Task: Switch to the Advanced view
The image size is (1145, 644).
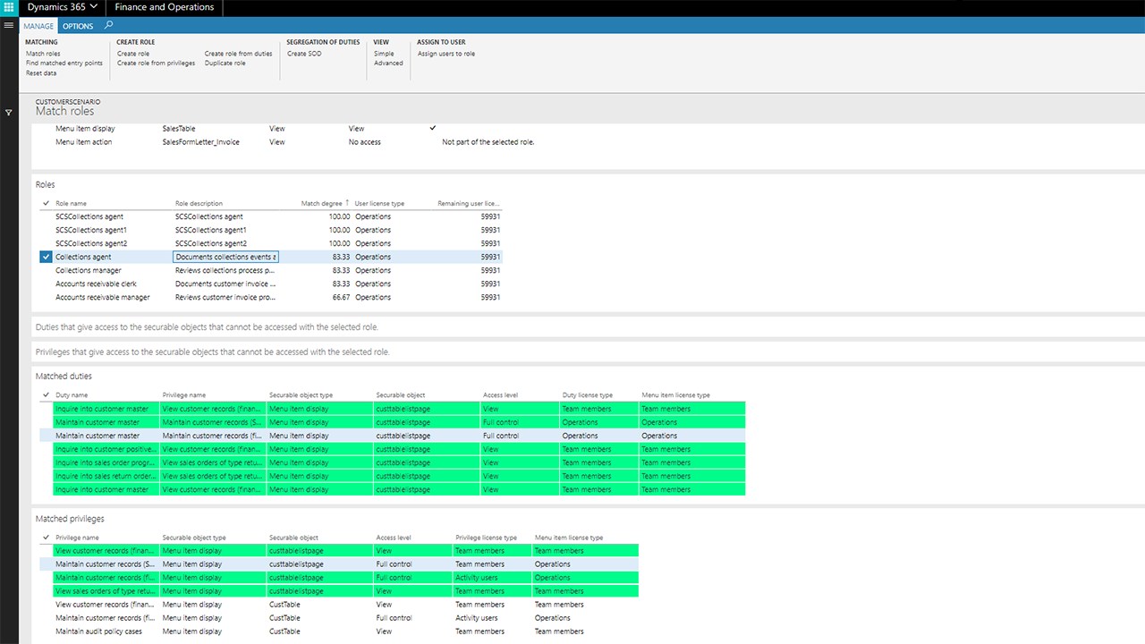Action: (x=388, y=64)
